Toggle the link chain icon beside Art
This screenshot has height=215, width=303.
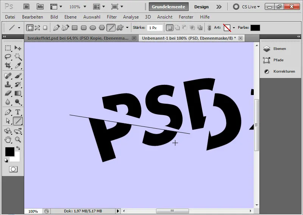tap(209, 28)
